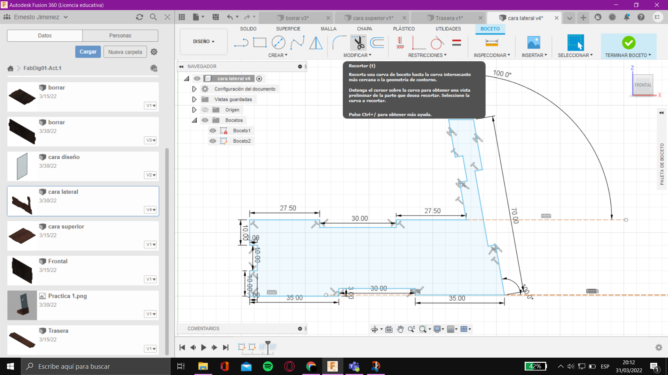Toggle visibility of Boceto2 sketch
This screenshot has height=375, width=668.
pyautogui.click(x=213, y=141)
